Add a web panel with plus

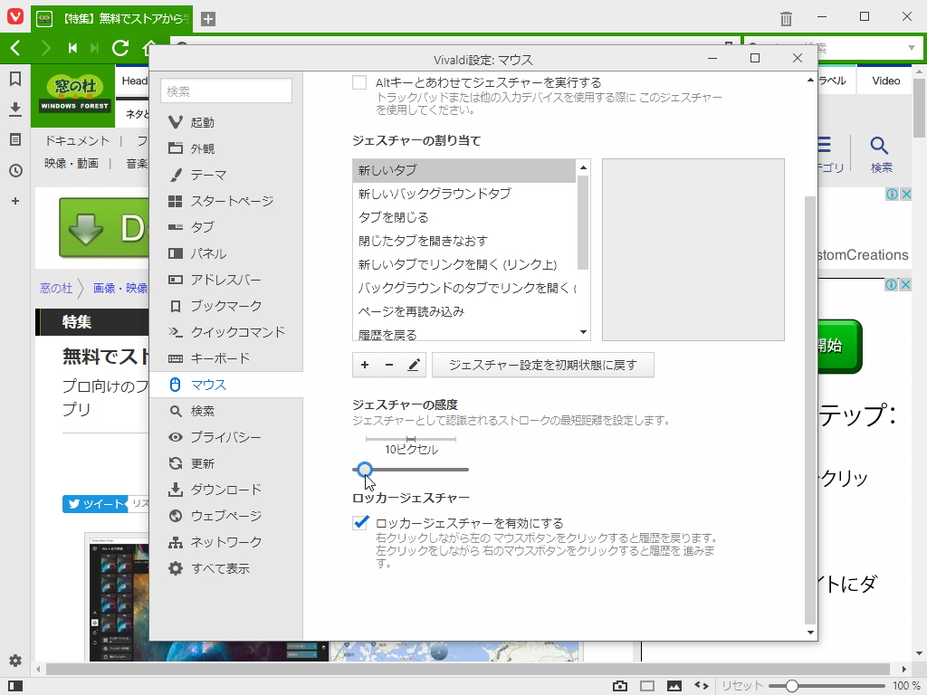coord(15,201)
